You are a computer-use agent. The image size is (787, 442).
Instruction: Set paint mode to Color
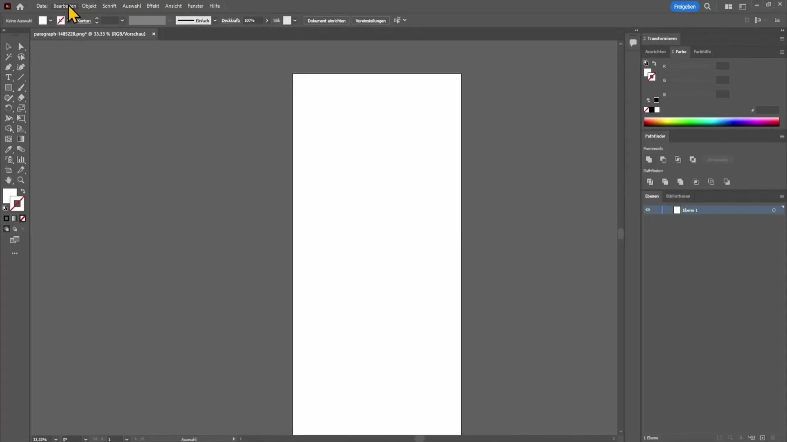[x=6, y=219]
